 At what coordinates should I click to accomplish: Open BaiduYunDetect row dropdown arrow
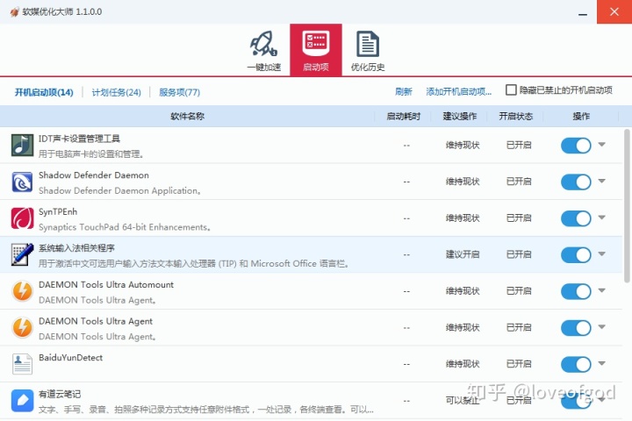click(602, 363)
